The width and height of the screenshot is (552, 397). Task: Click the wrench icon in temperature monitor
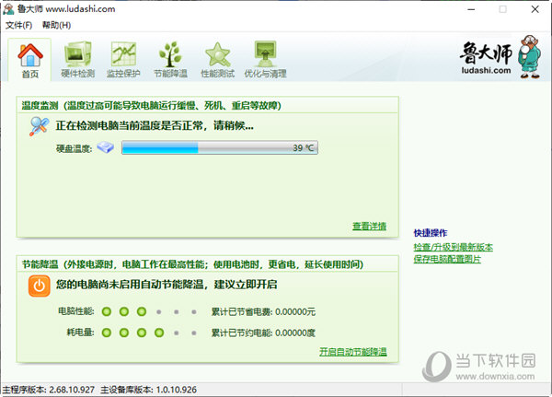click(x=39, y=125)
